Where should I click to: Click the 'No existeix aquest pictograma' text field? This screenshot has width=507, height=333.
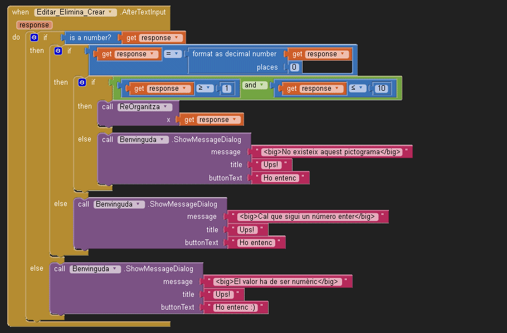pyautogui.click(x=333, y=152)
